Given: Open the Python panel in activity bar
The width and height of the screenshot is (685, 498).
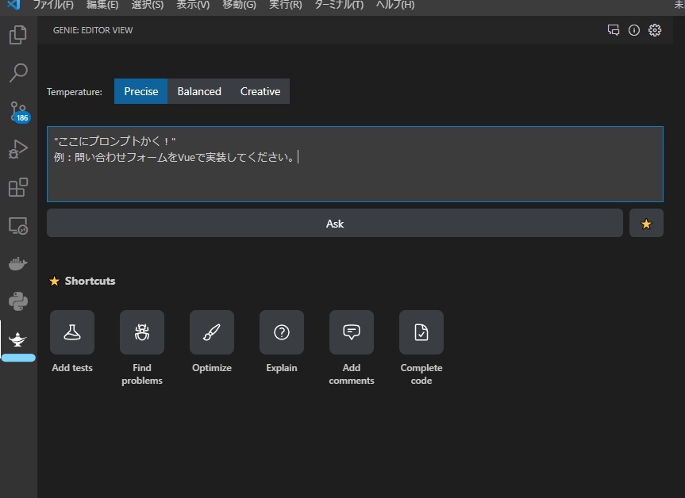Looking at the screenshot, I should pos(18,301).
